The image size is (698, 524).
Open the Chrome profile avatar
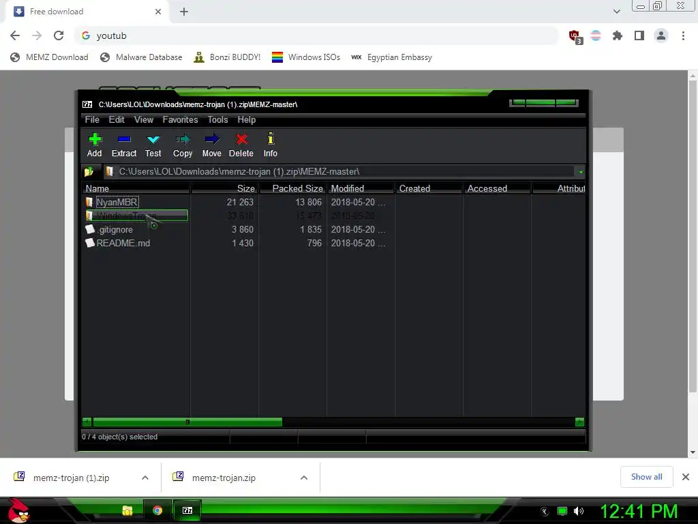pos(661,35)
